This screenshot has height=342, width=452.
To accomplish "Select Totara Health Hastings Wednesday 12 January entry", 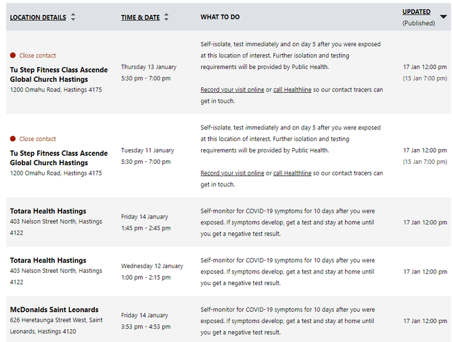I will (48, 261).
